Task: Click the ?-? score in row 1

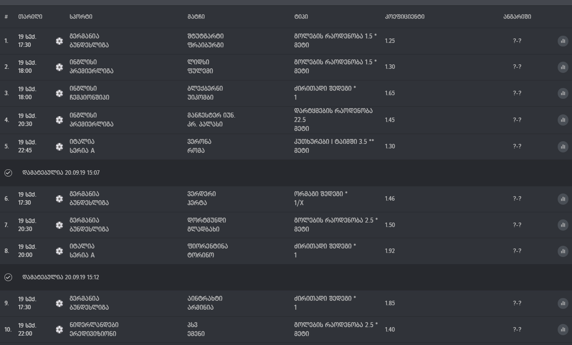Action: [517, 41]
